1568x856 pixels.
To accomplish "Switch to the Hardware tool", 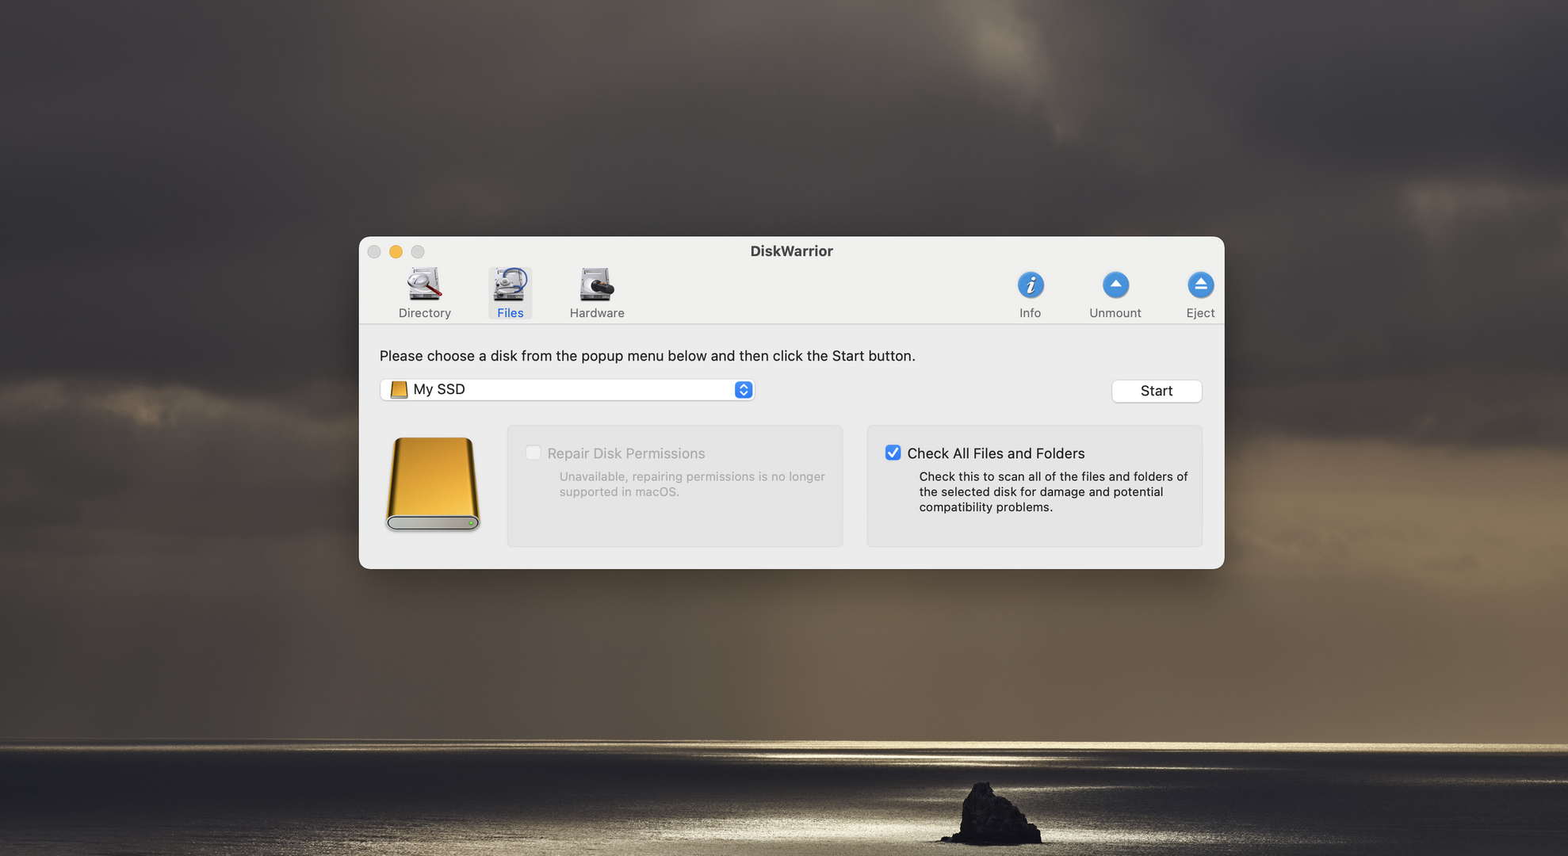I will click(x=596, y=292).
